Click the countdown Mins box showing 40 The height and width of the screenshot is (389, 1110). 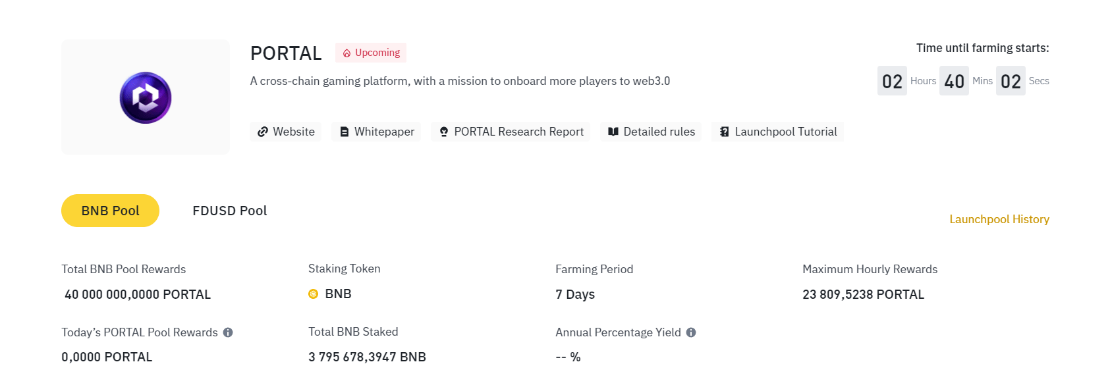[x=954, y=81]
